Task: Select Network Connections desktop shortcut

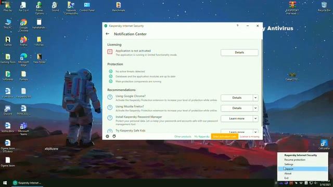Action: click(71, 8)
